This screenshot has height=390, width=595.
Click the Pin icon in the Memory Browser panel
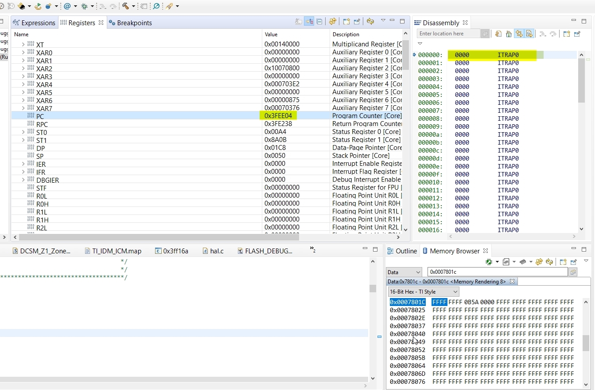(x=574, y=262)
